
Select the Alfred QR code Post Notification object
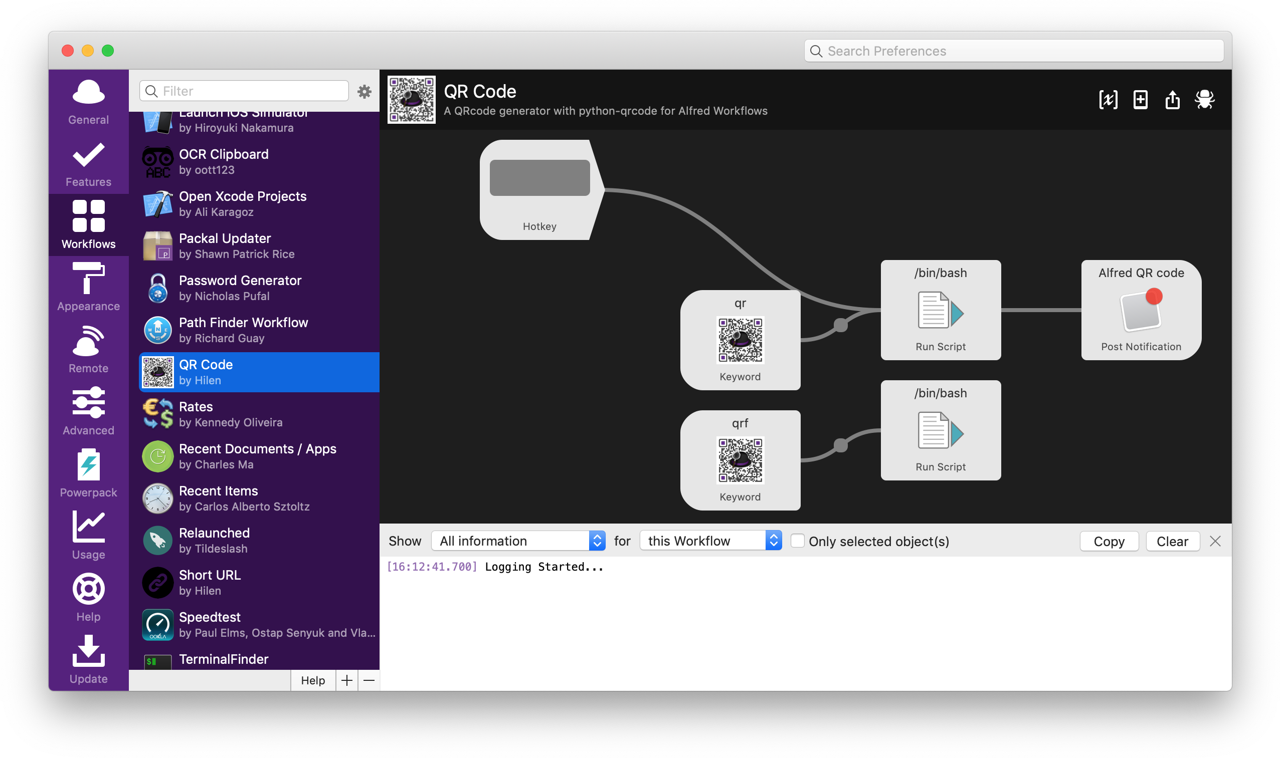click(x=1141, y=310)
